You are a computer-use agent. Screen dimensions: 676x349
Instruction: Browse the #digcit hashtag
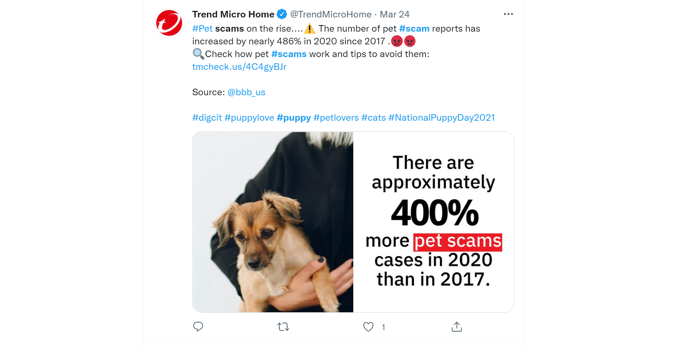click(x=207, y=118)
